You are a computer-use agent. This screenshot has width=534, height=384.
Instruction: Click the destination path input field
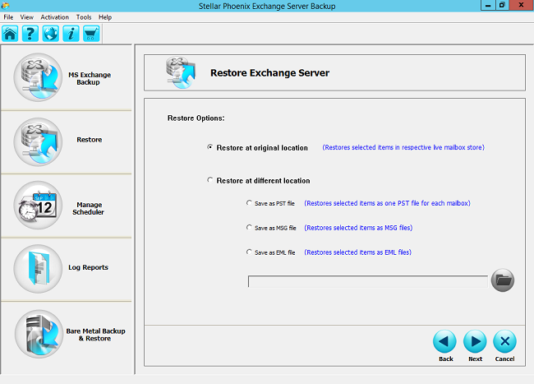point(368,281)
